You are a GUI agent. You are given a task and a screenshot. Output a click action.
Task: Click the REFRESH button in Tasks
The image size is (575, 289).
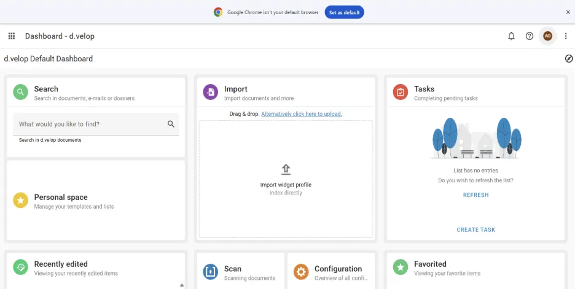click(x=475, y=195)
